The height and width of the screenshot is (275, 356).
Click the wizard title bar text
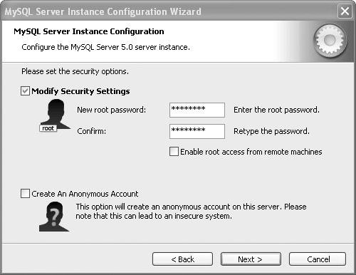click(x=103, y=11)
